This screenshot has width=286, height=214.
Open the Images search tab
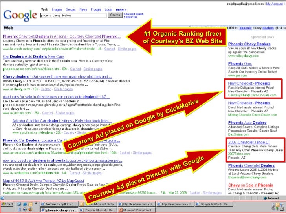[57, 9]
